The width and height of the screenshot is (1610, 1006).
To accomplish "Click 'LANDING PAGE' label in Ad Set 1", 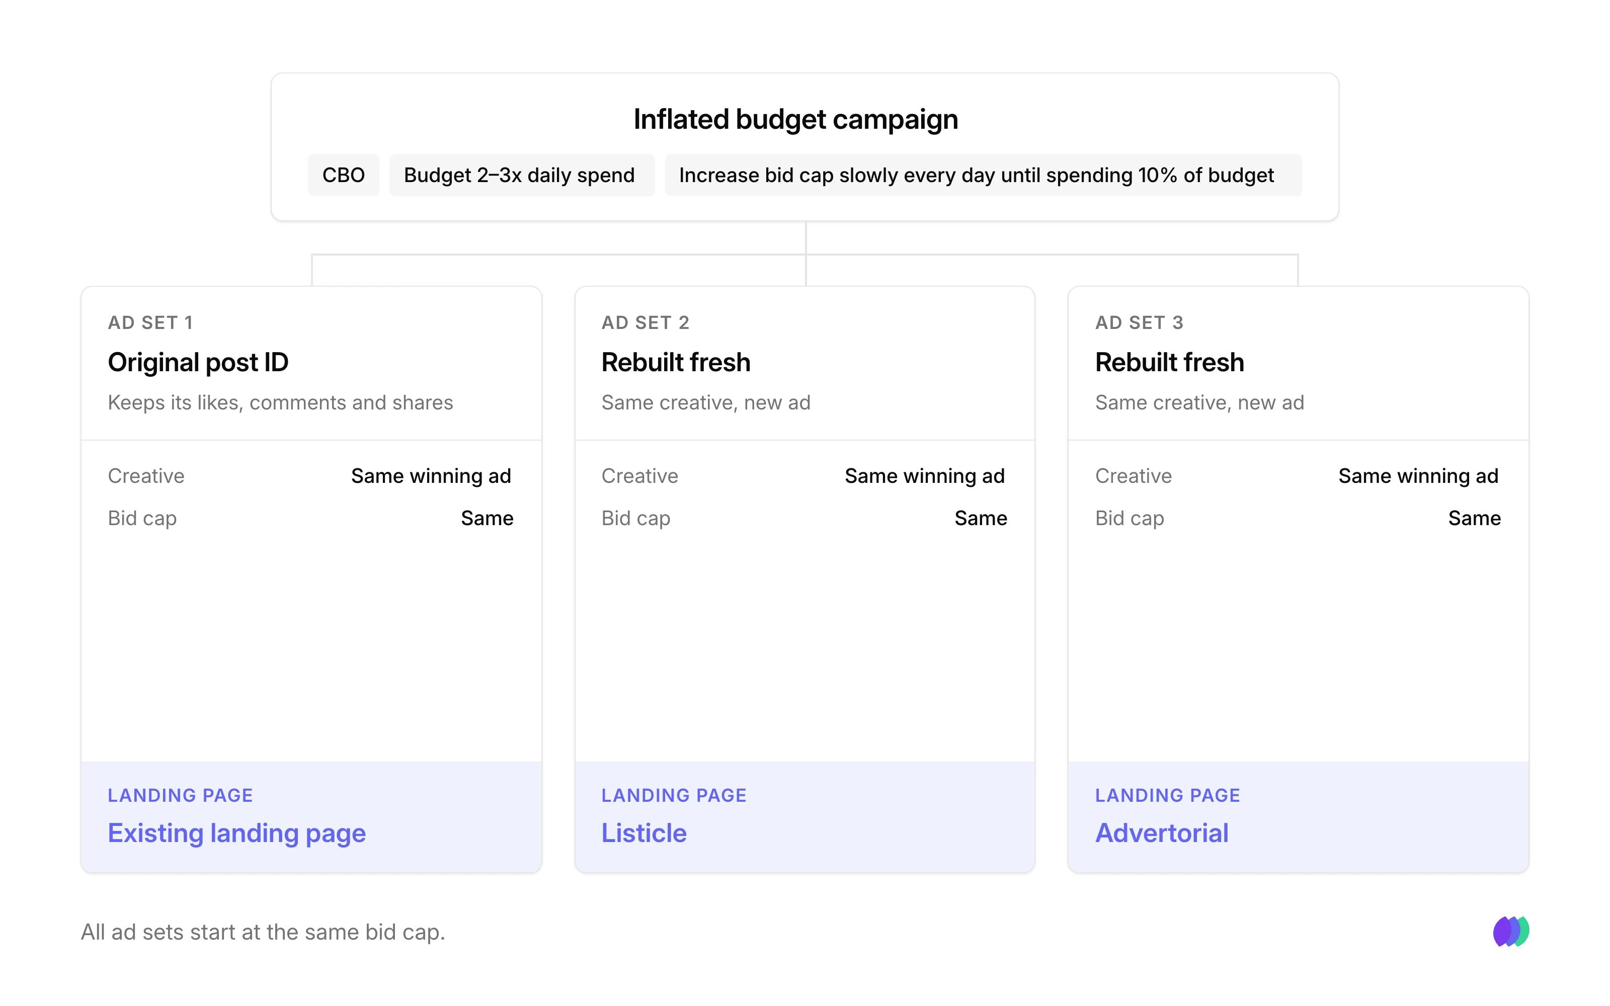I will [x=180, y=795].
